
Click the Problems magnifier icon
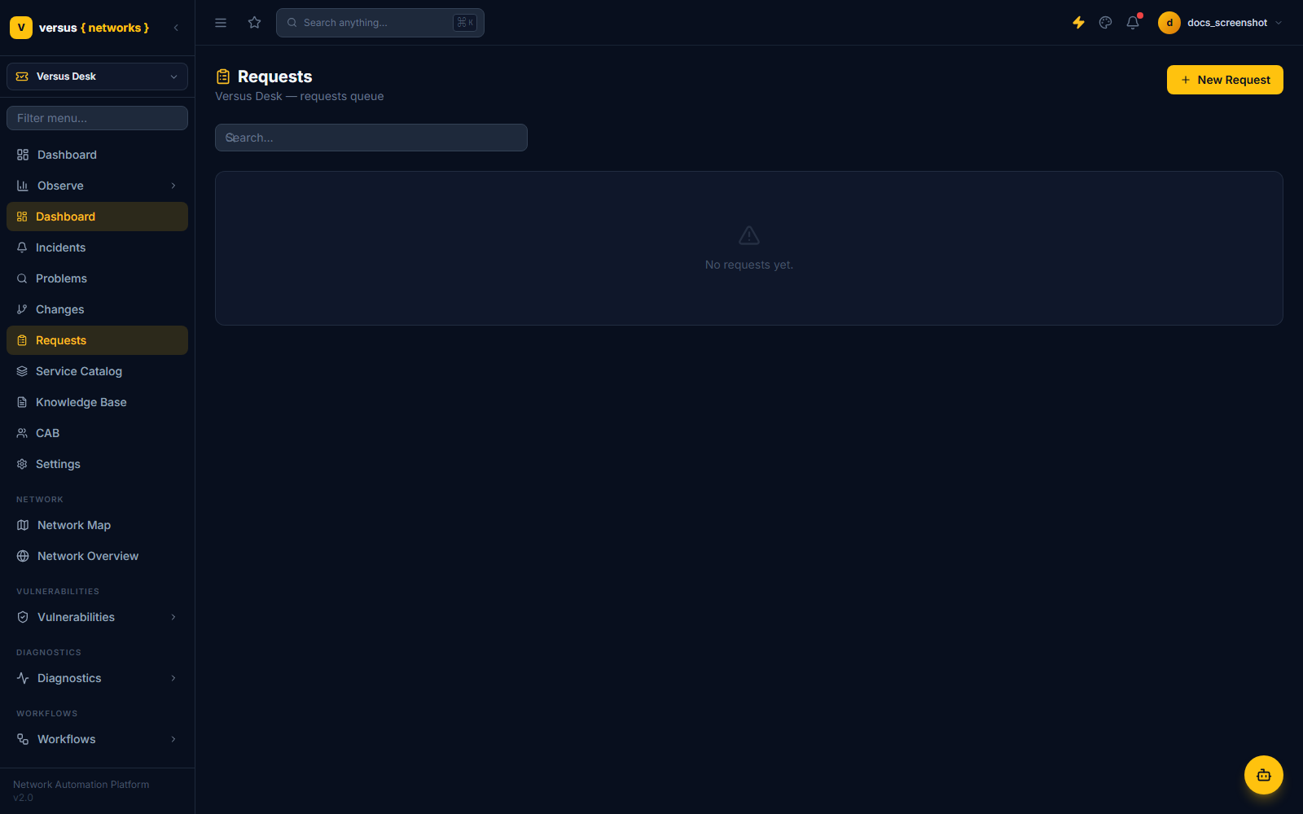click(x=22, y=278)
